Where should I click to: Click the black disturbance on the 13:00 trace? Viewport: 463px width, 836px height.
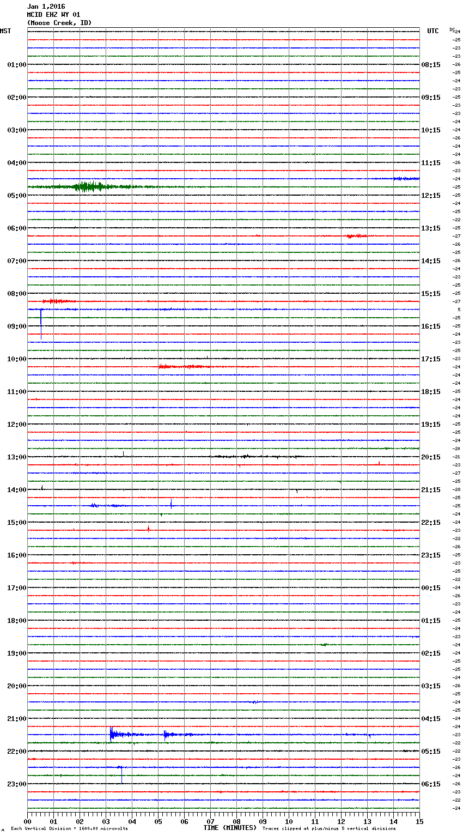pyautogui.click(x=245, y=456)
